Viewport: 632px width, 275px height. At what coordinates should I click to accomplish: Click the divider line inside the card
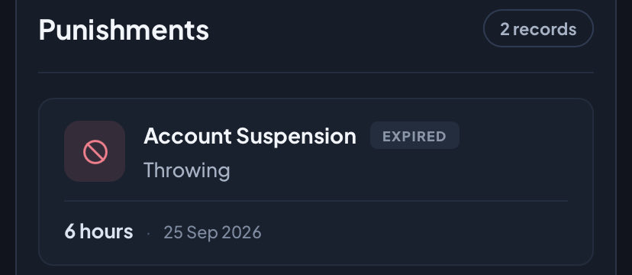click(x=316, y=200)
